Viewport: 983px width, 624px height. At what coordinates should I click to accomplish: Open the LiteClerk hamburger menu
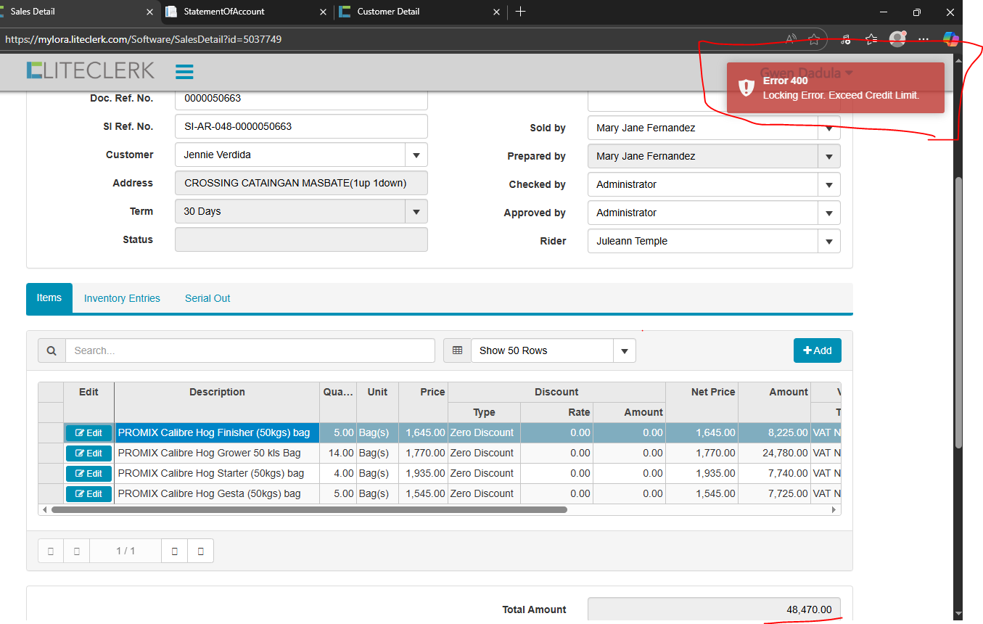pos(184,71)
